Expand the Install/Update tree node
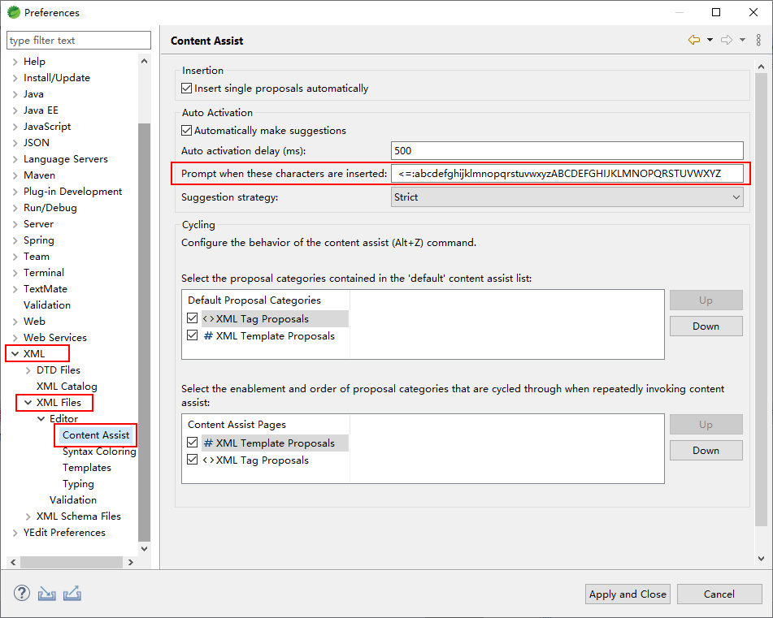 click(x=15, y=78)
